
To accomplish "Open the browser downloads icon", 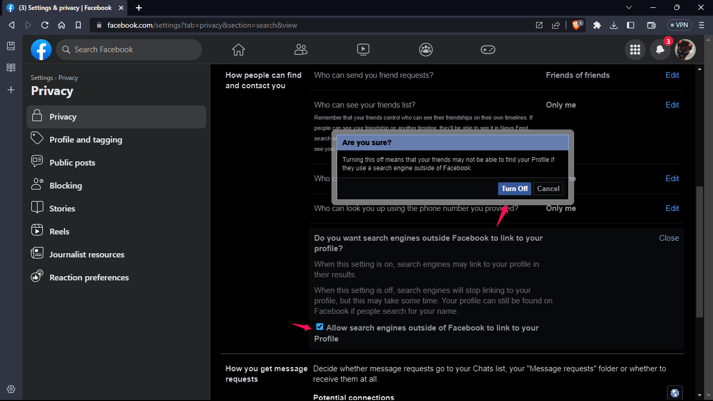I will click(x=614, y=25).
